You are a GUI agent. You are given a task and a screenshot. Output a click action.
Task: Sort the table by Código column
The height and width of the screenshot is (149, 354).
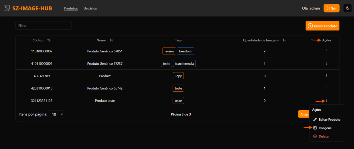click(x=49, y=40)
